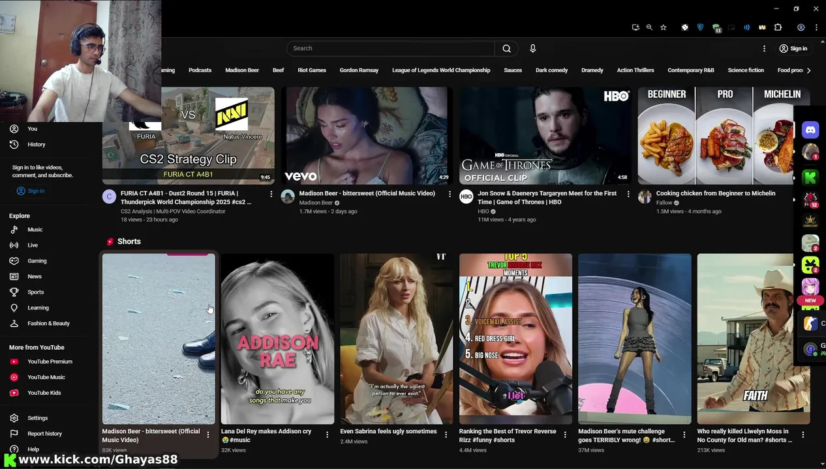Bookmark this page with the star icon
This screenshot has height=469, width=826.
(x=664, y=27)
